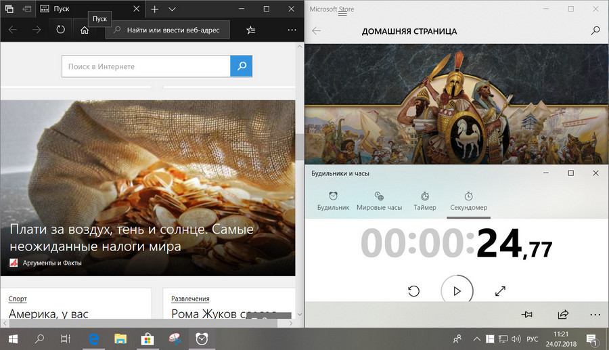Click the share icon in Alarms app
Screen dimensions: 609x350
coord(563,315)
